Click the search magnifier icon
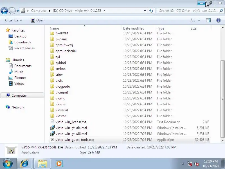 [x=221, y=11]
